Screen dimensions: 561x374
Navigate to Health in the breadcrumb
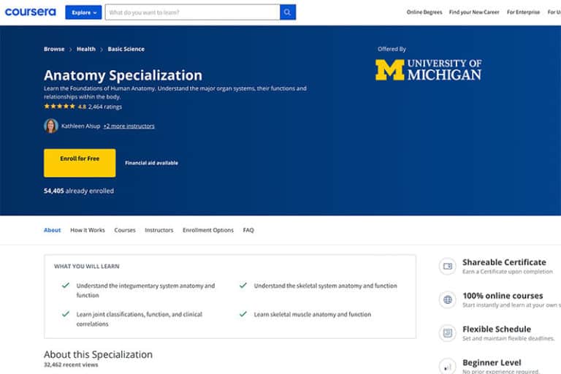tap(86, 49)
